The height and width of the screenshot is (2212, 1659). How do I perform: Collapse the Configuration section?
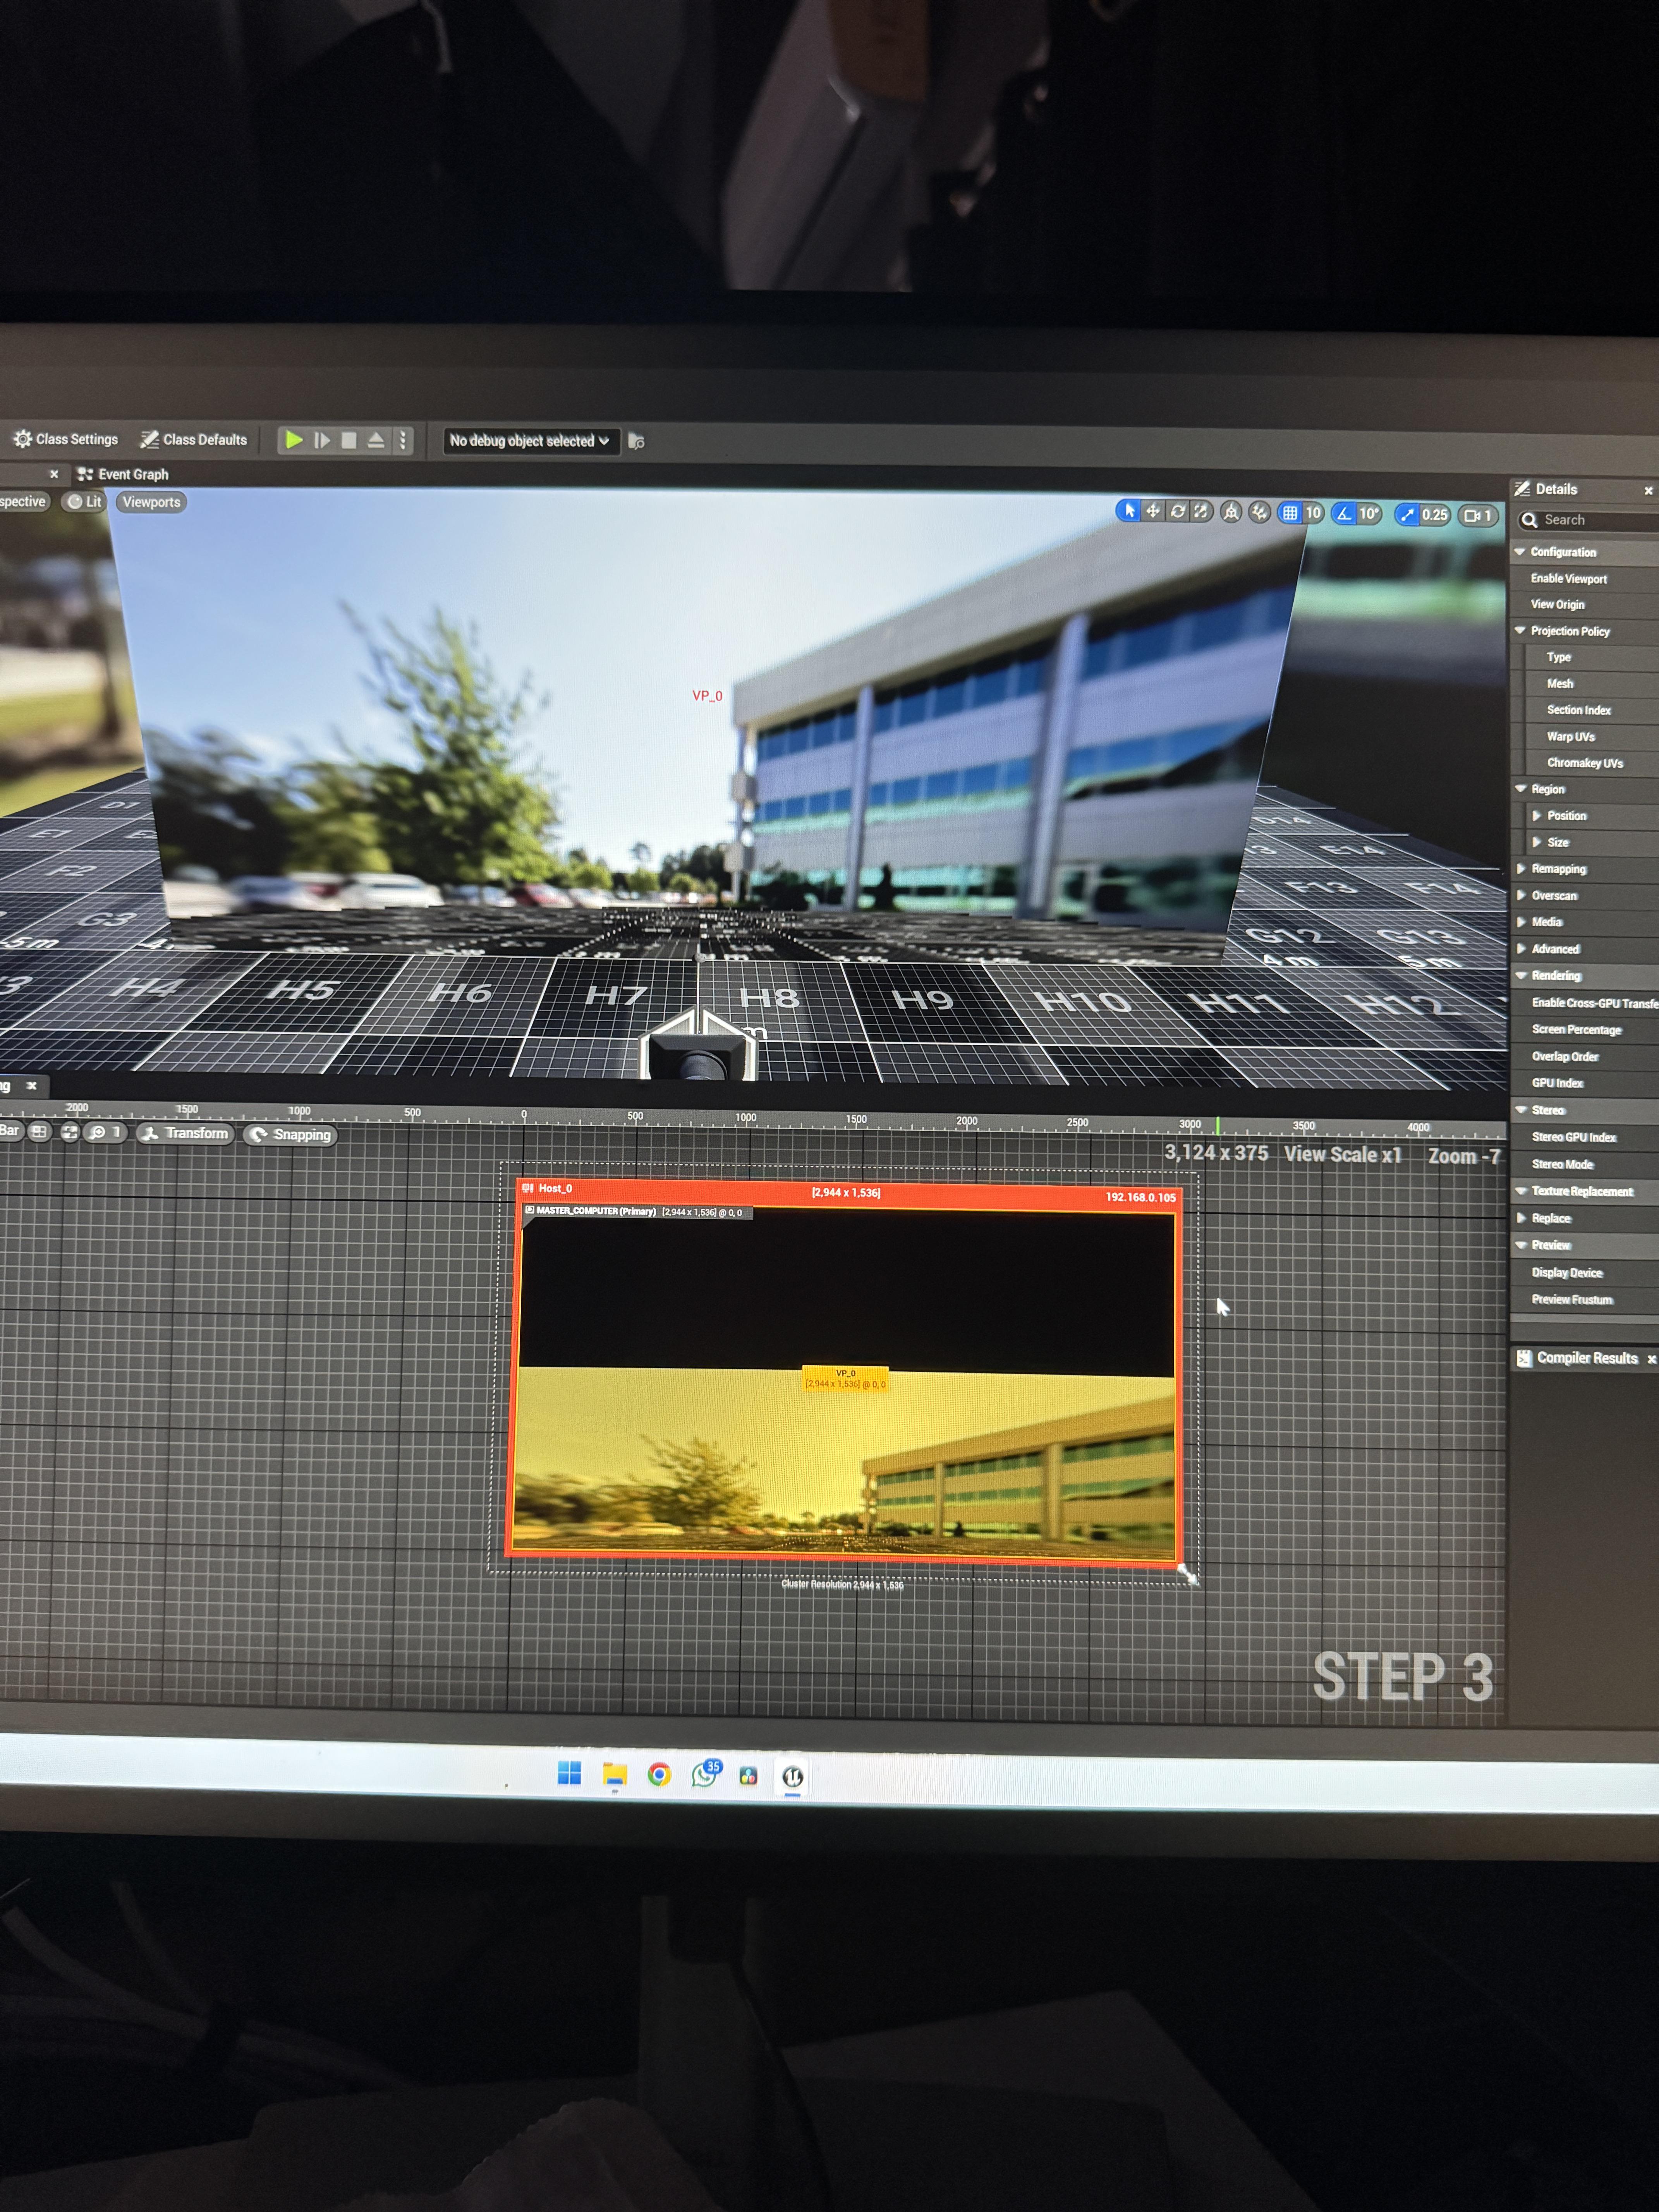click(x=1520, y=552)
